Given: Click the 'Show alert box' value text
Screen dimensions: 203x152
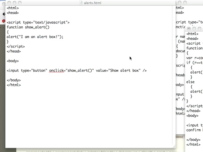Looking at the screenshot, I should click(125, 70).
